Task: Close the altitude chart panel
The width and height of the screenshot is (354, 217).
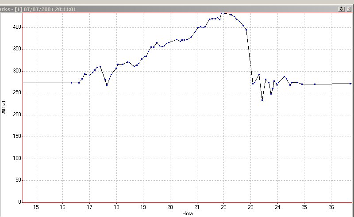Action: [349, 9]
